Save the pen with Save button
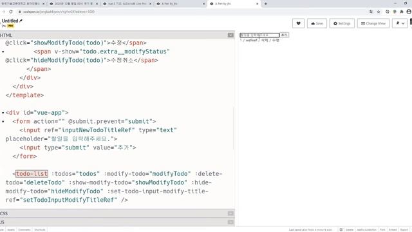Viewport: 412px width, 232px height. pos(317,23)
